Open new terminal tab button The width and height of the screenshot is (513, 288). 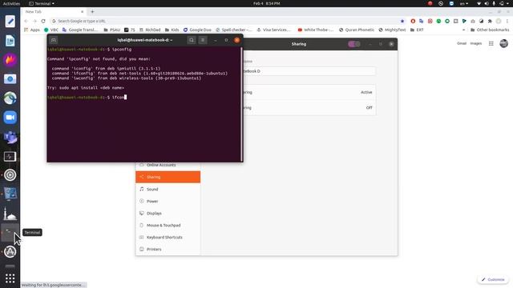coord(54,40)
